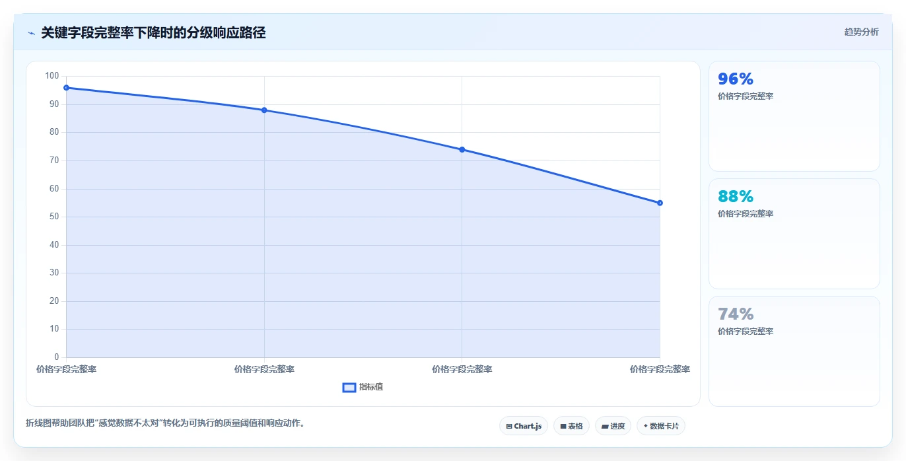The width and height of the screenshot is (906, 461).
Task: Click the data point at value 74
Action: pyautogui.click(x=462, y=149)
